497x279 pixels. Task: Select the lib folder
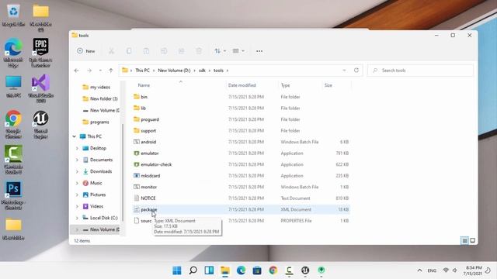[241, 108]
